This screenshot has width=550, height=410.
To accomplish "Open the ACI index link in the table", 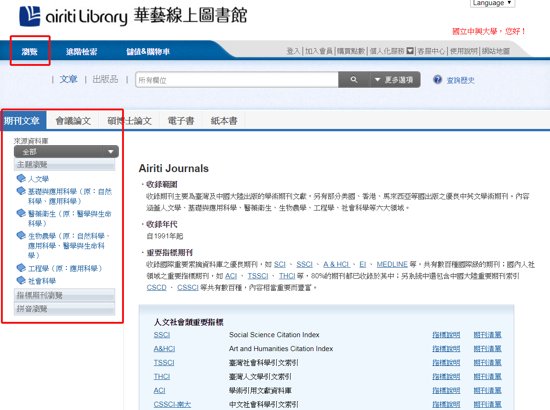I will click(x=159, y=391).
